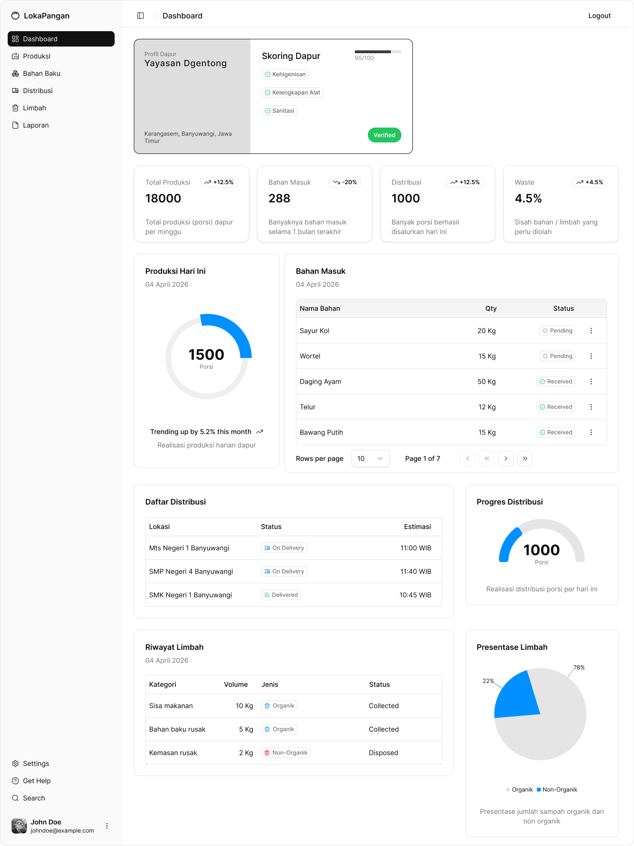
Task: Click On Delivery badge for SMP Negeri 4
Action: [284, 572]
